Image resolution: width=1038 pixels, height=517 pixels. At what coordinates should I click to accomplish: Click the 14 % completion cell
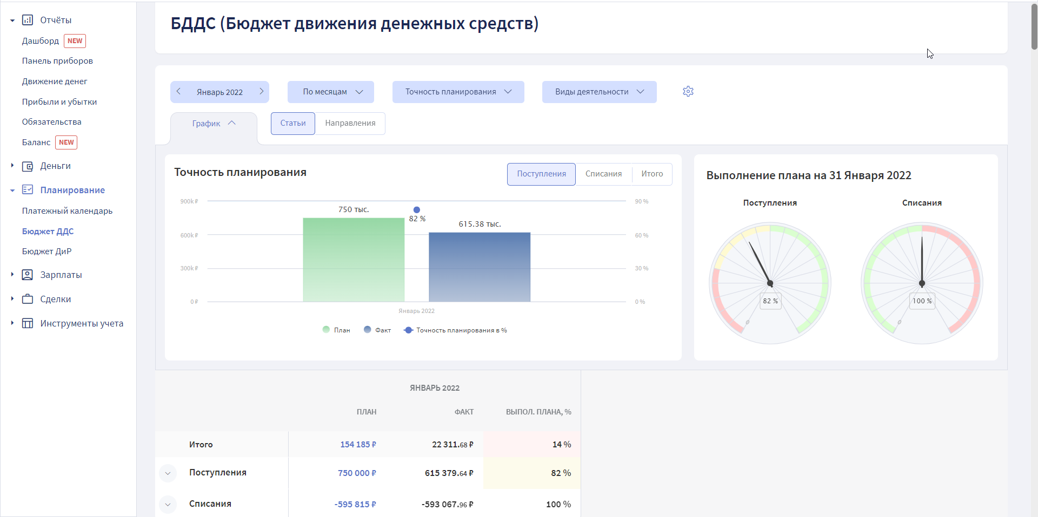pos(532,445)
